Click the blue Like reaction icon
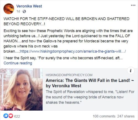This screenshot has width=138, height=120. pos(6,116)
